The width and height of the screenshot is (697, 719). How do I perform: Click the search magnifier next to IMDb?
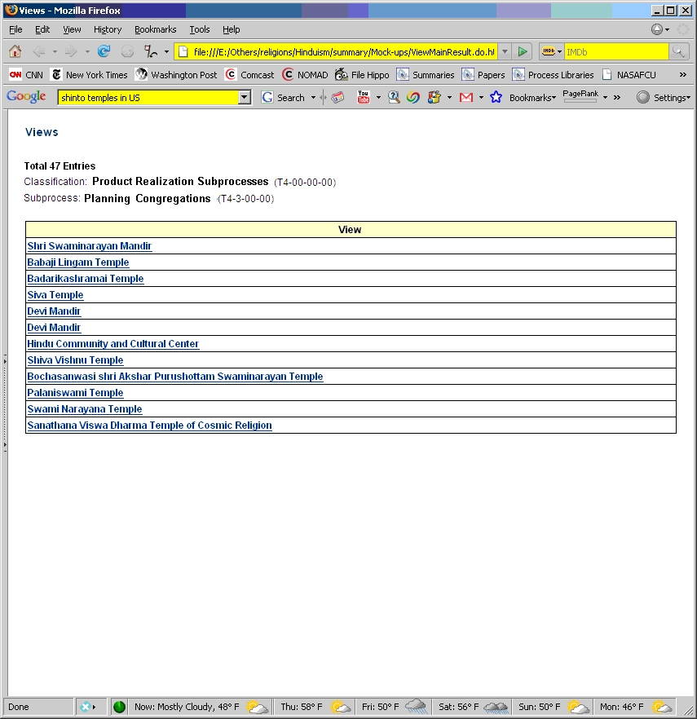678,52
